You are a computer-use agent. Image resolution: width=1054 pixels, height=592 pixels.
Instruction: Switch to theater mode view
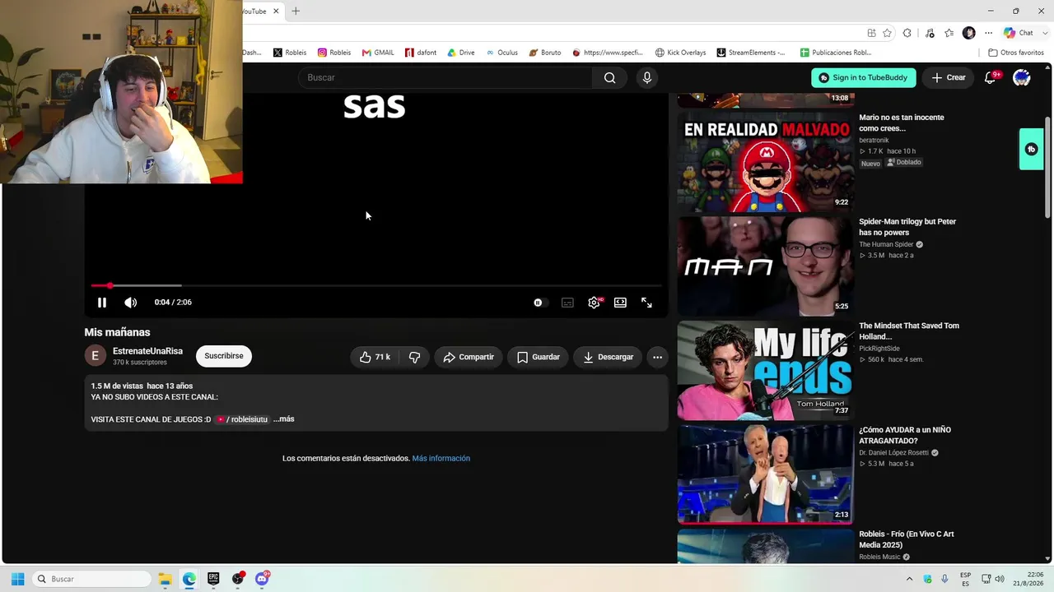(620, 303)
